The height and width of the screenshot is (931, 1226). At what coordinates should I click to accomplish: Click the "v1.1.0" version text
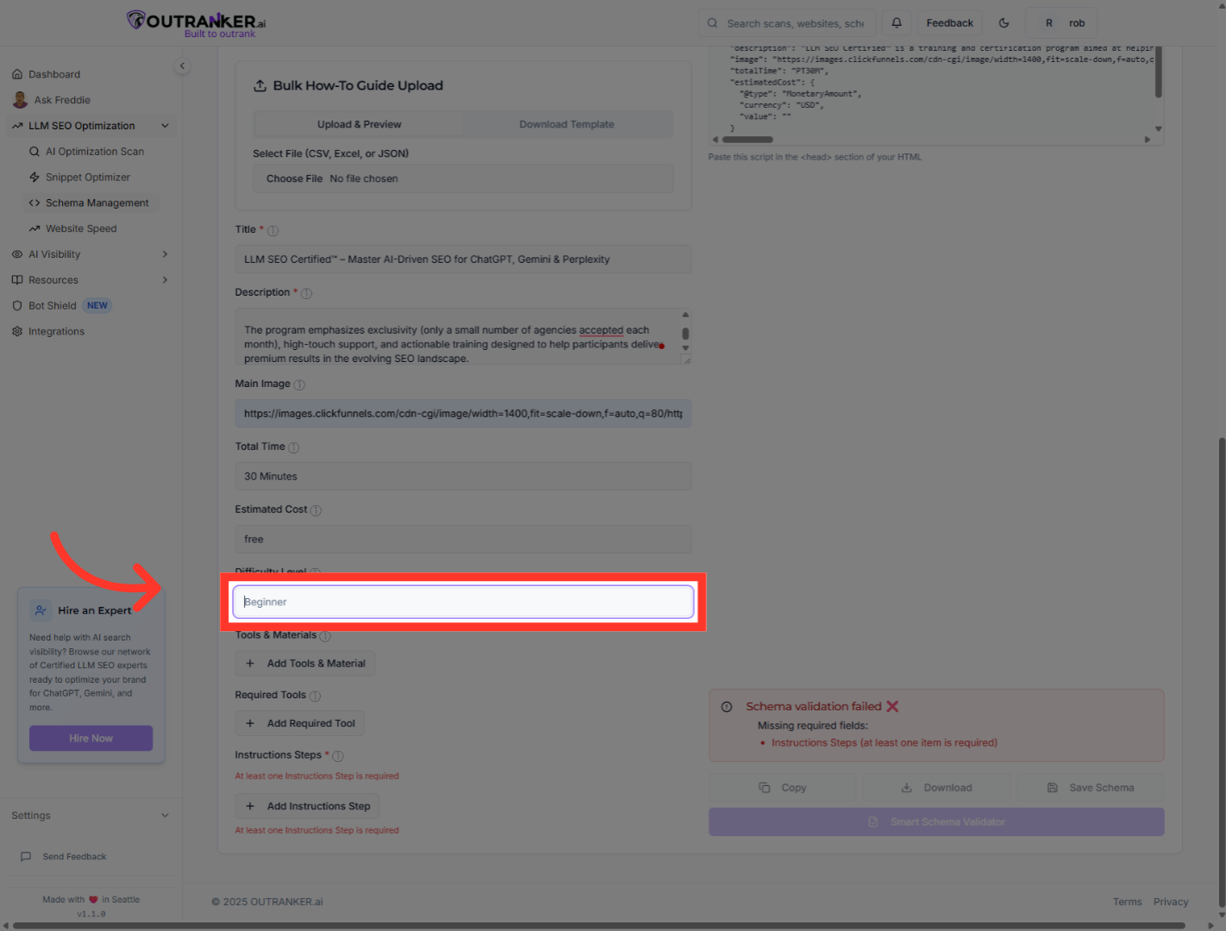click(91, 914)
